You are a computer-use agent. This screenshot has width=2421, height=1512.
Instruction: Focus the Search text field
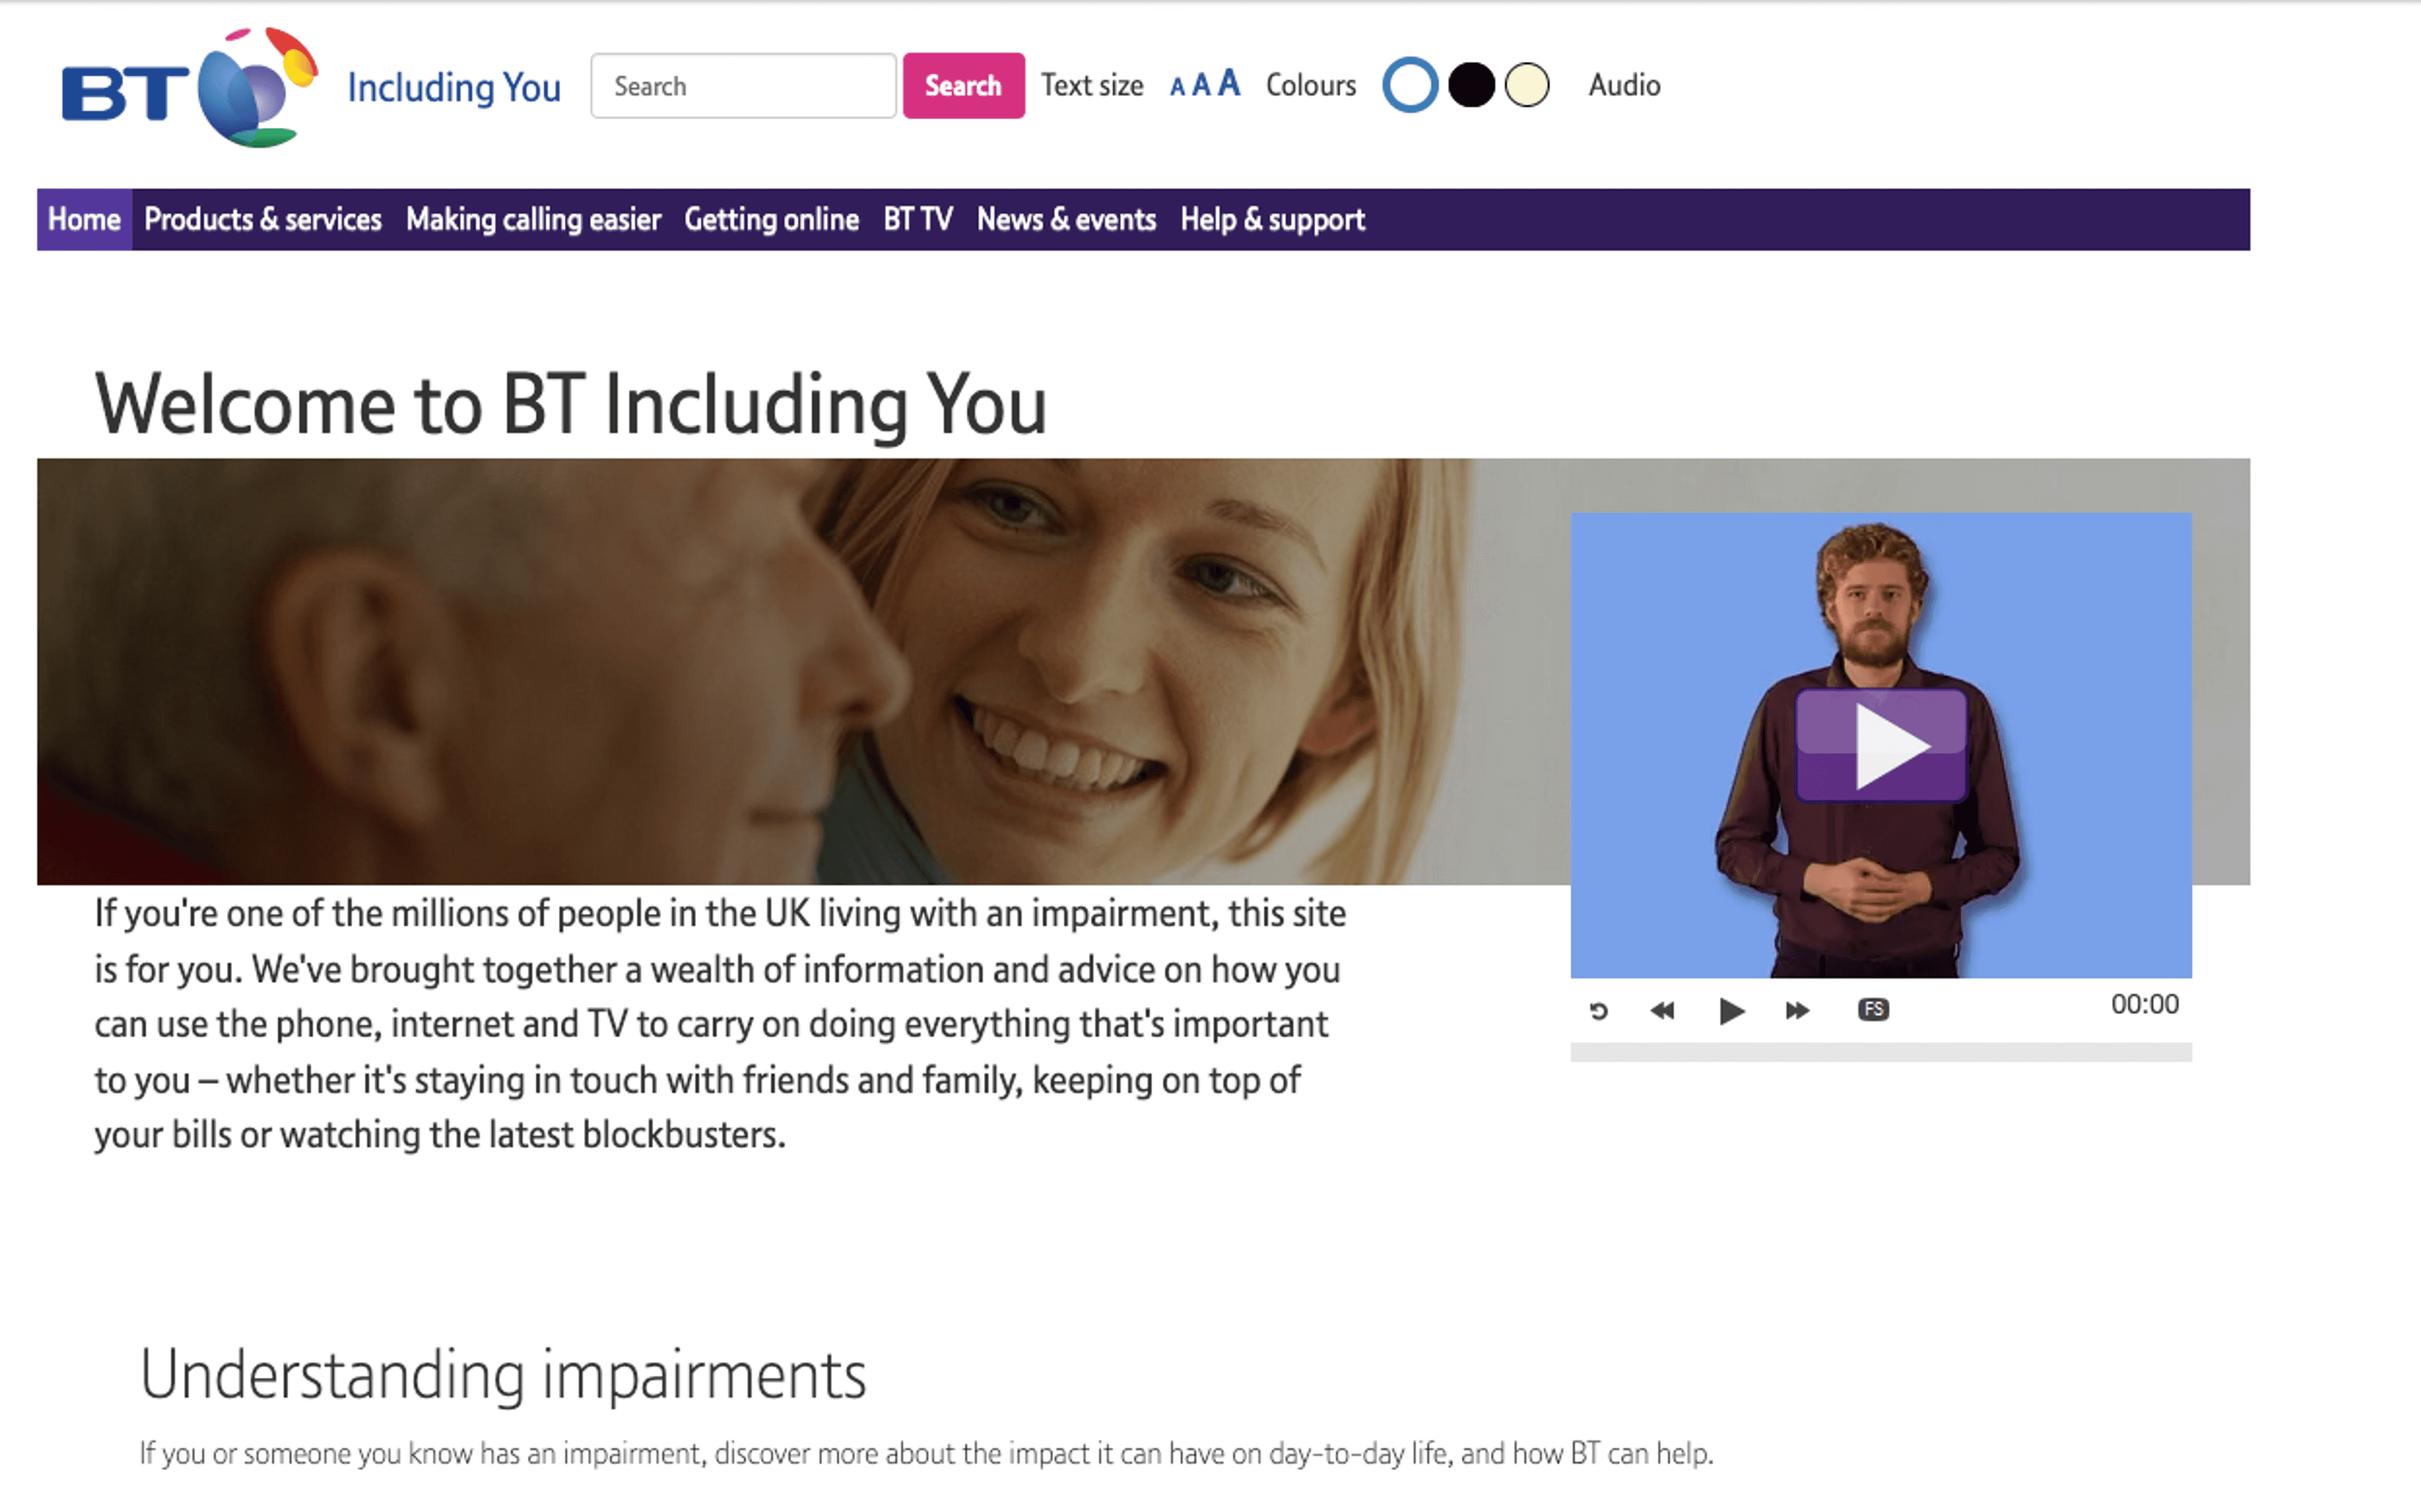[x=743, y=86]
